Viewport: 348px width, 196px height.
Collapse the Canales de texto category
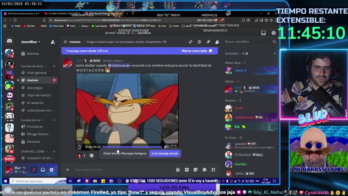click(x=33, y=66)
